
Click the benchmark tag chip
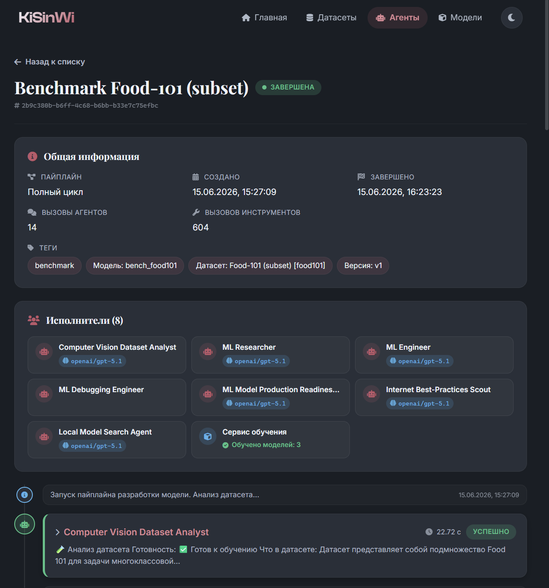click(x=54, y=265)
